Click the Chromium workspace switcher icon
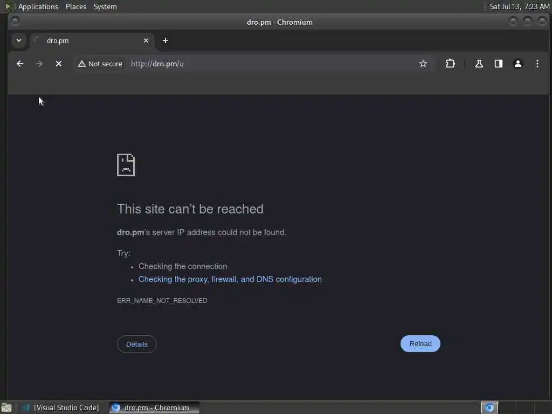Image resolution: width=552 pixels, height=414 pixels. 489,408
